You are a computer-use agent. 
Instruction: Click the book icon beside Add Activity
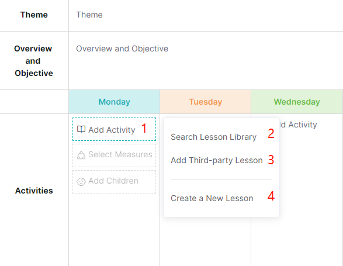pyautogui.click(x=81, y=129)
